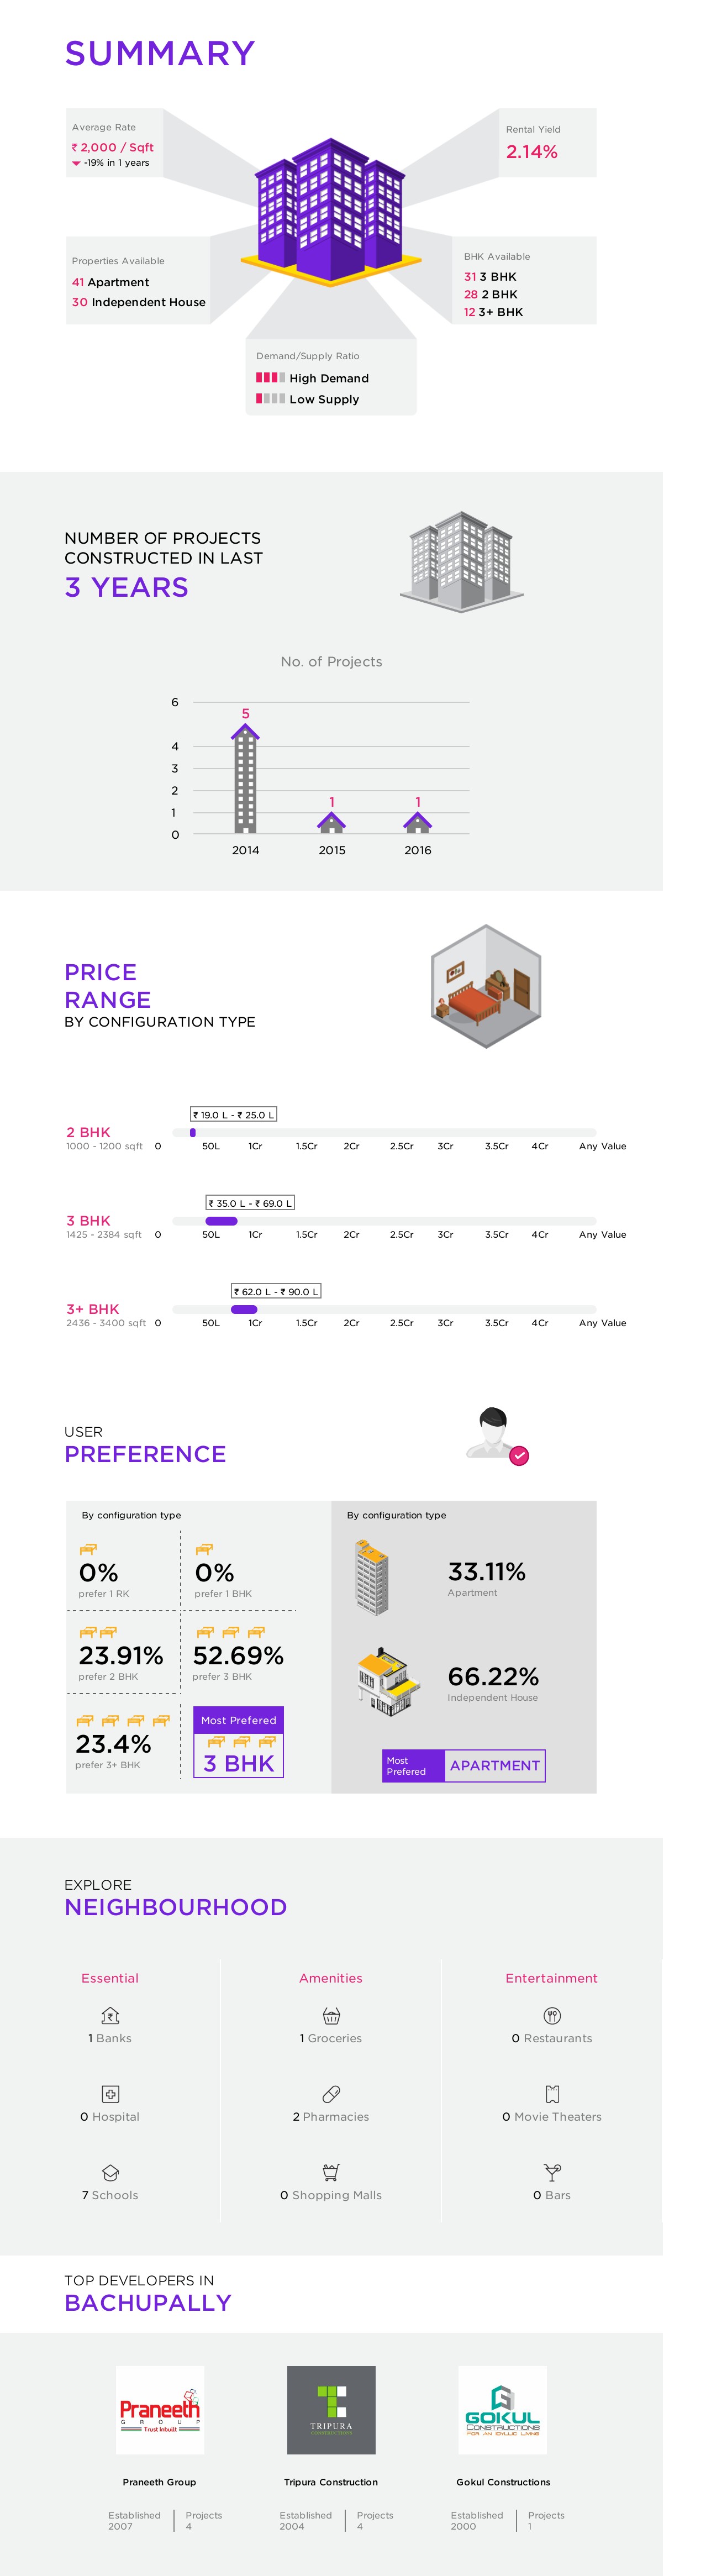Click the Pharmacies pill icon
Screen dimensions: 727x2576
(x=331, y=2094)
